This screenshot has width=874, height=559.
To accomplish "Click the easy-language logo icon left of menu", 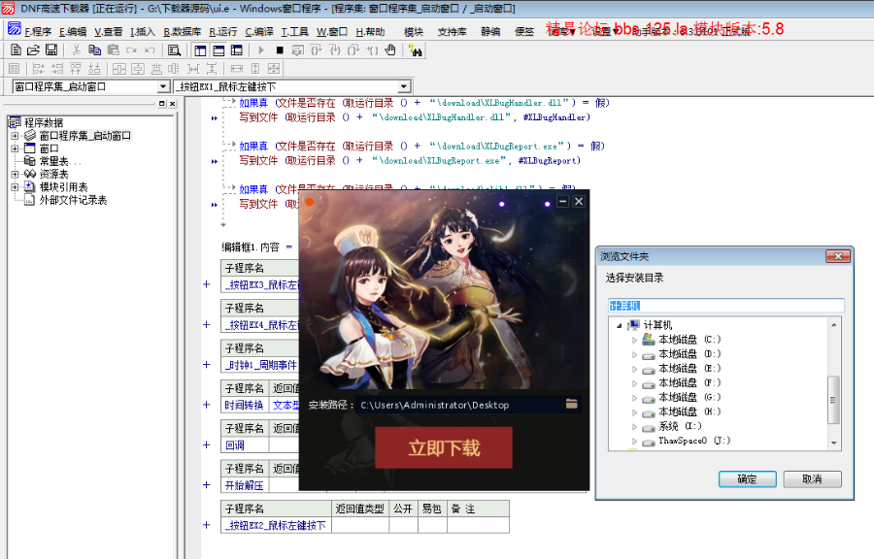I will point(15,28).
